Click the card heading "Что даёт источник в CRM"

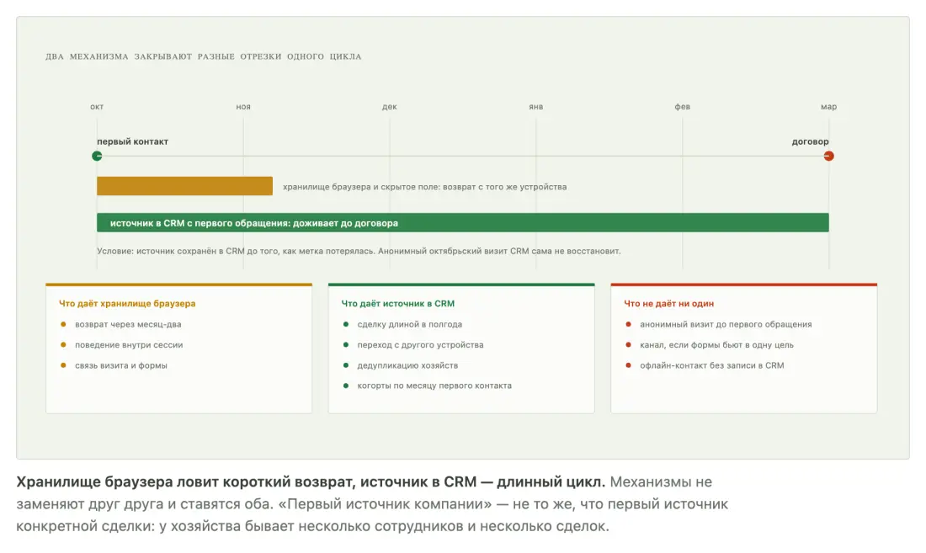(x=398, y=303)
